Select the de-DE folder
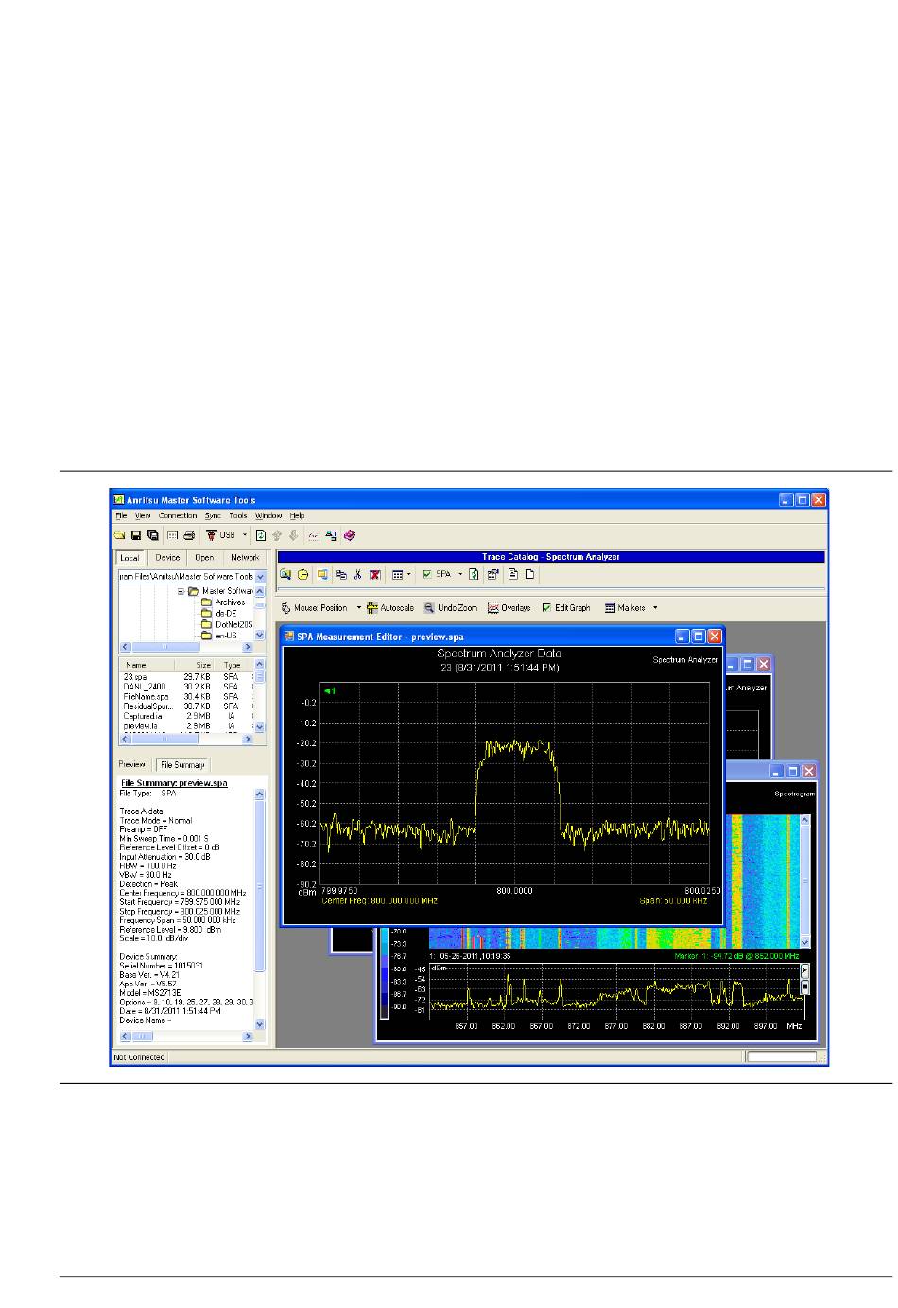Viewport: 898px width, 1308px height. point(225,614)
